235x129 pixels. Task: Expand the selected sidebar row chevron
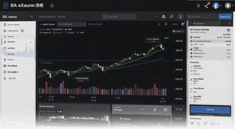coord(31,42)
